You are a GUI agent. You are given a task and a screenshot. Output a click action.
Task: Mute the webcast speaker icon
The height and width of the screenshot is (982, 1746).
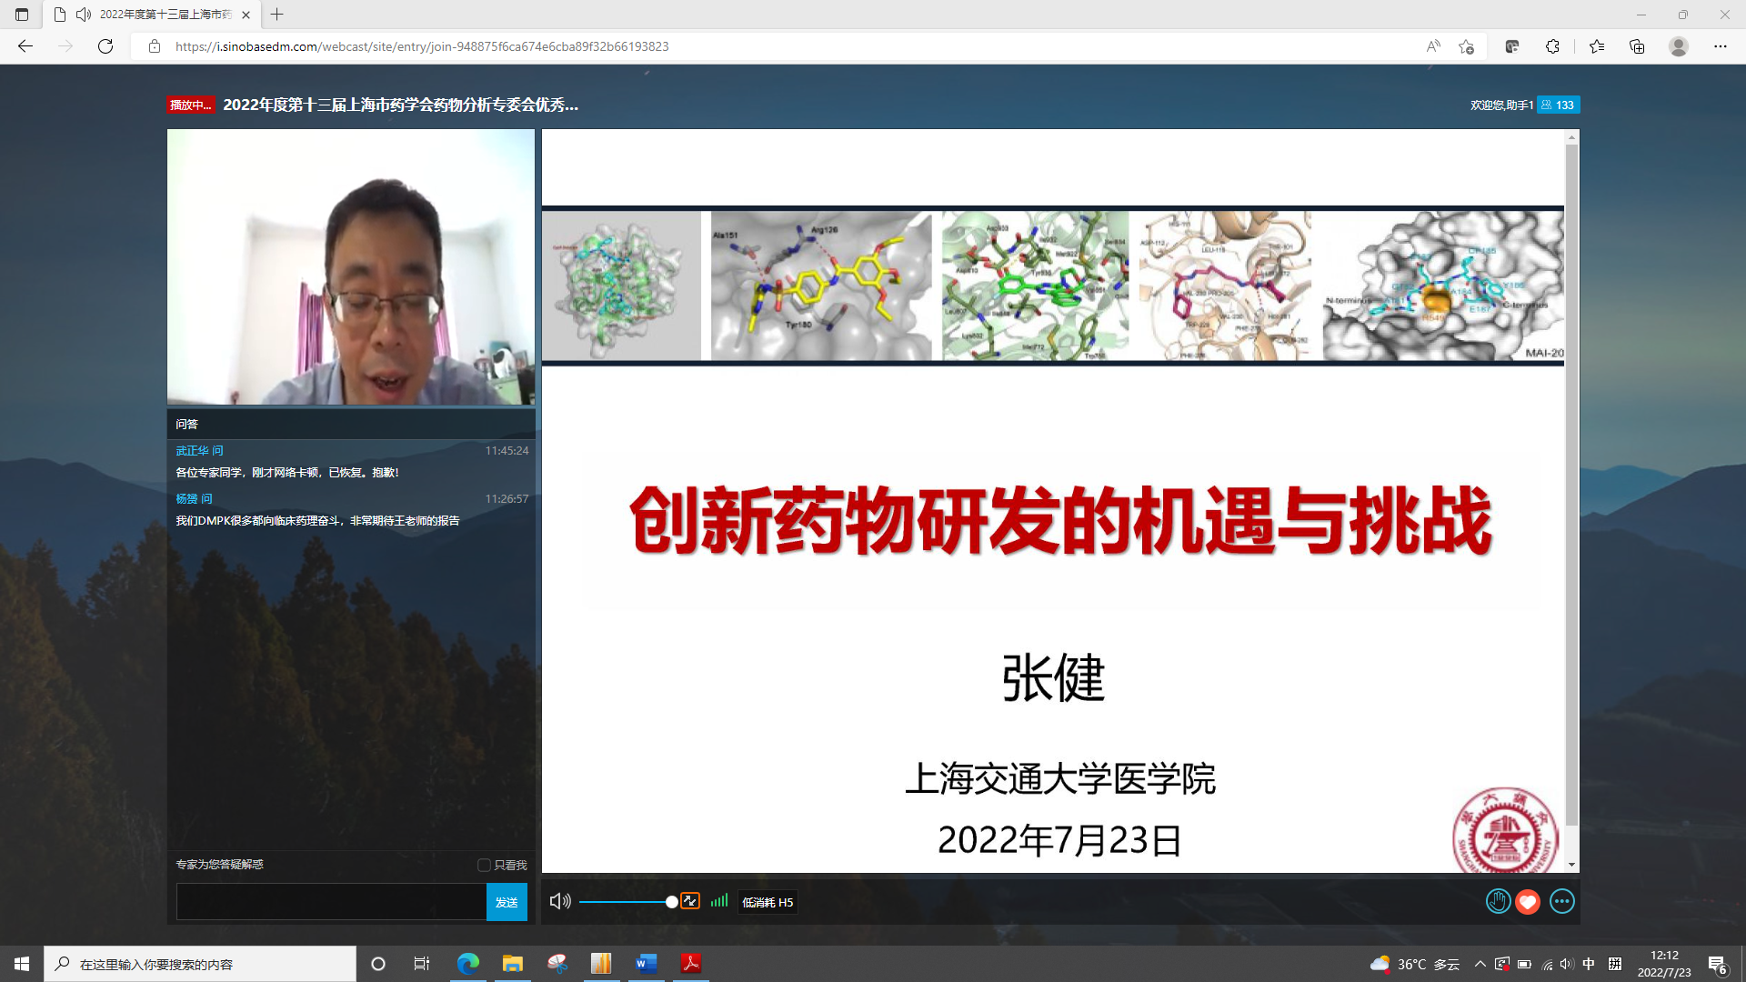559,901
